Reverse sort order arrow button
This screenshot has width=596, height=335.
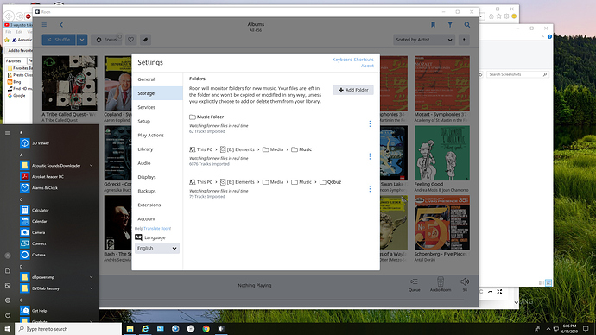click(464, 40)
